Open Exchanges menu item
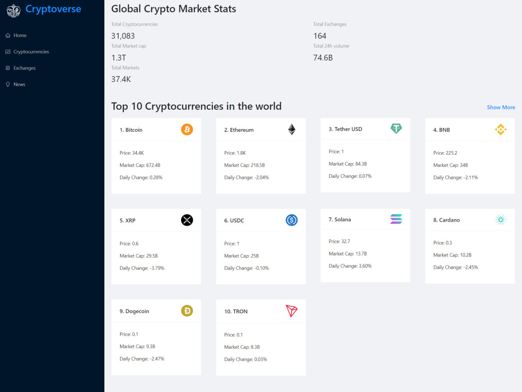 [25, 68]
